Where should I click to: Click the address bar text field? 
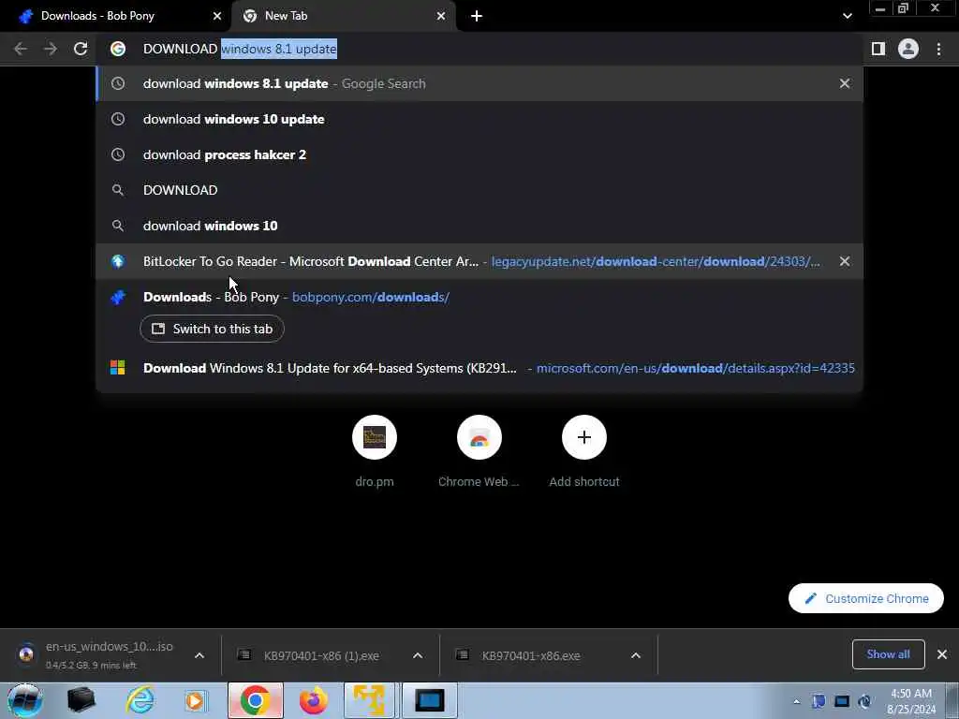coord(479,49)
